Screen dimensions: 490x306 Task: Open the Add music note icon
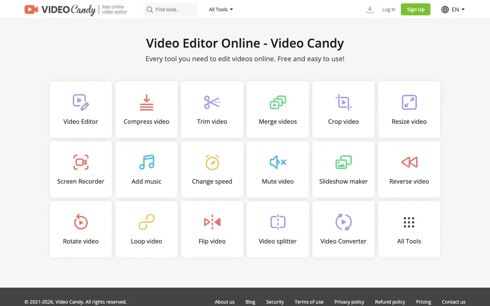pyautogui.click(x=147, y=162)
